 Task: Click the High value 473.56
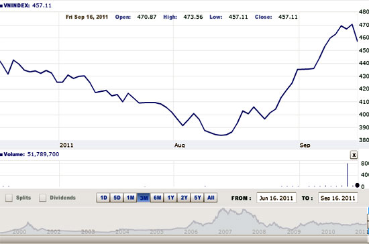tap(193, 17)
